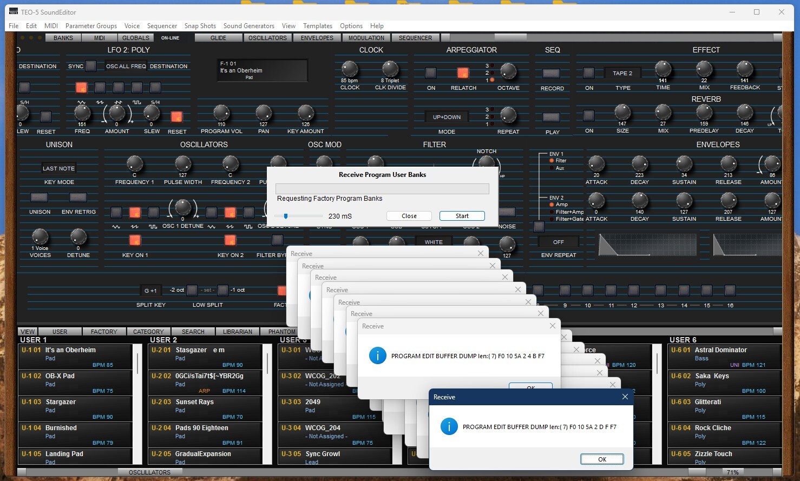
Task: Click the arpeggiator OCTAVE knob
Action: click(x=508, y=71)
